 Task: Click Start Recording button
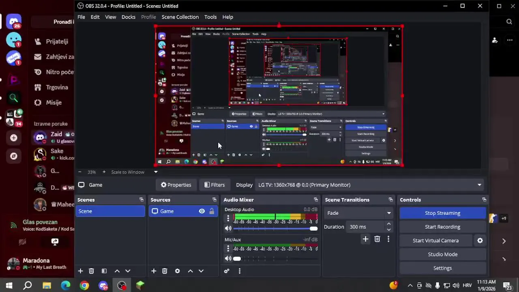pos(442,227)
